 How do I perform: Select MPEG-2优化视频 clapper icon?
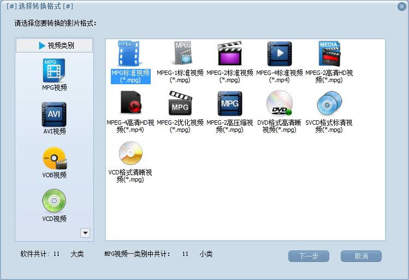click(180, 103)
